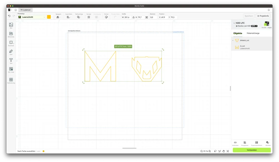
Task: Select the Text tool in sidebar
Action: (11, 61)
